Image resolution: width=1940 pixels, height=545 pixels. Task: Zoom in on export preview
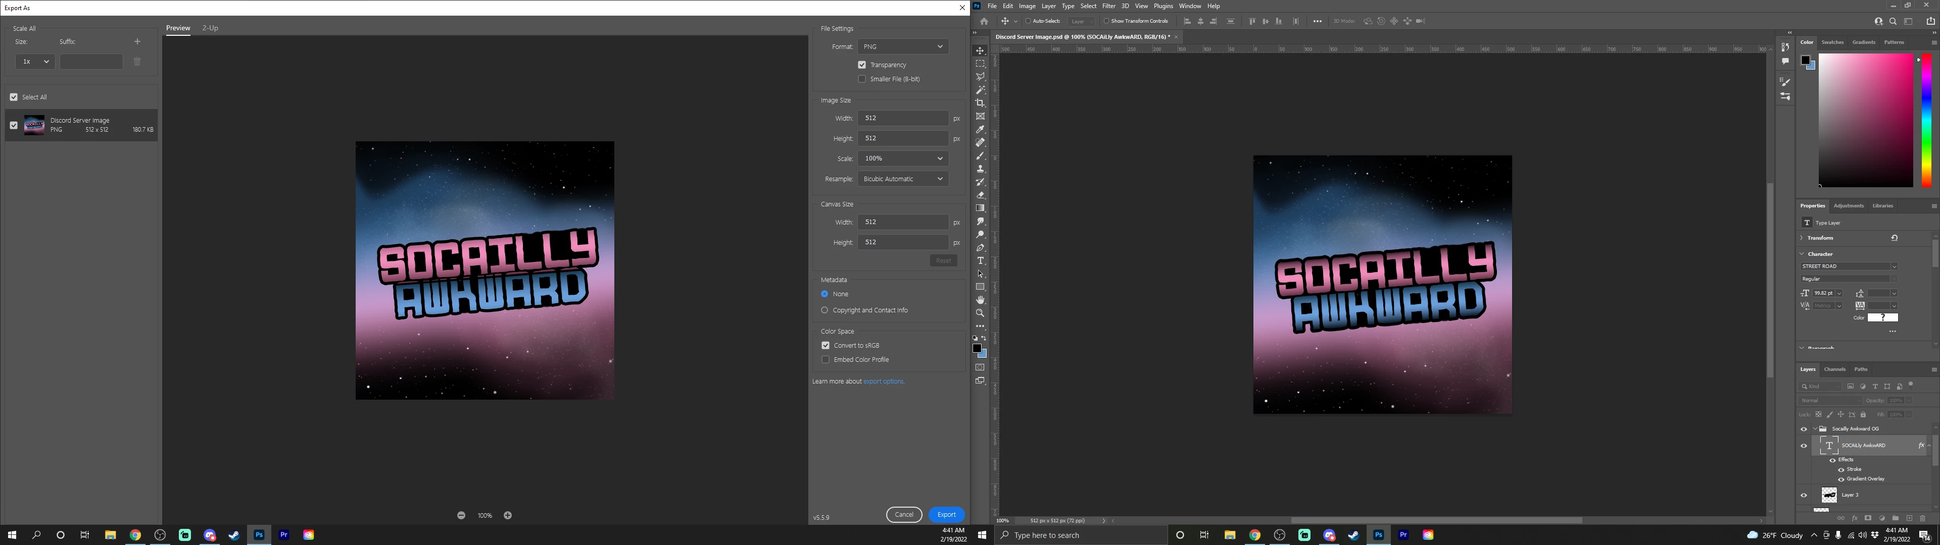pos(508,516)
